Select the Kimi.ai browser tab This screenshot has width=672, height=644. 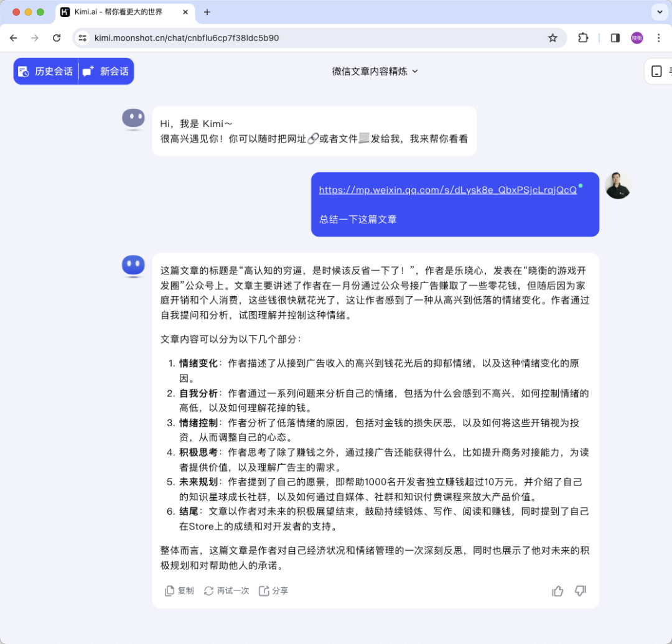(124, 12)
